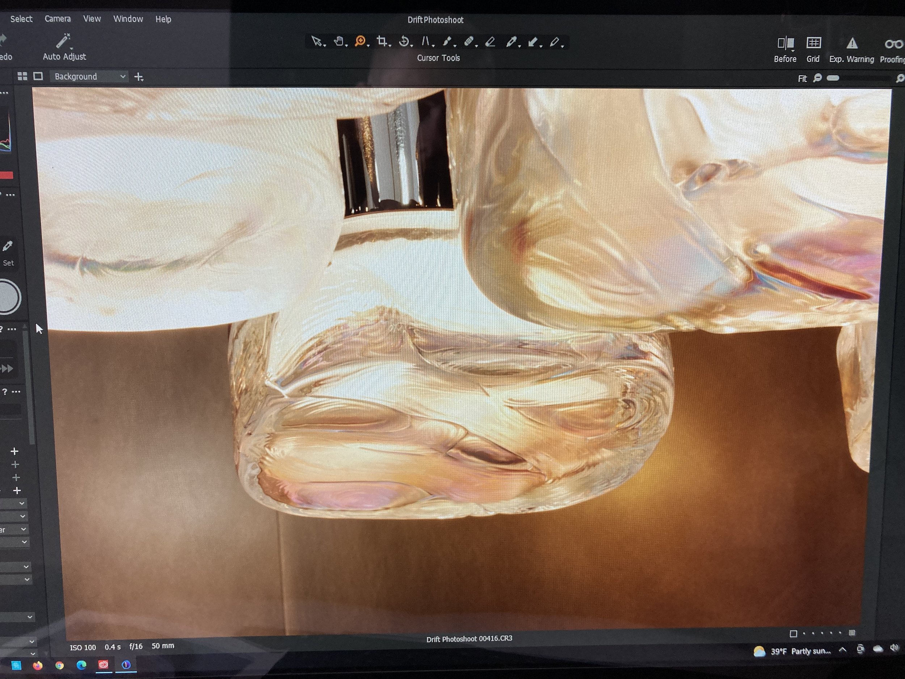
Task: Click the fast-forward arrows in left panel
Action: point(7,369)
